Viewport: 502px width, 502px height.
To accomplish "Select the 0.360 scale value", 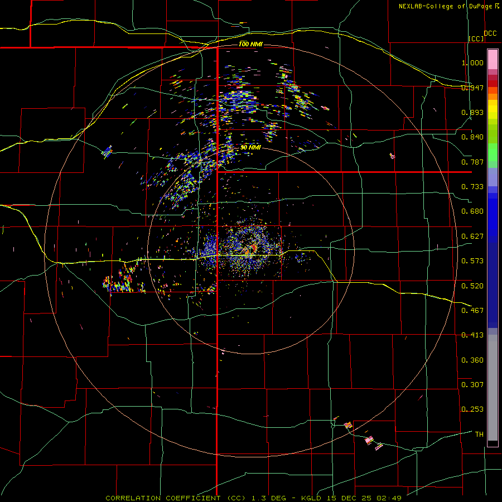I will pos(472,360).
